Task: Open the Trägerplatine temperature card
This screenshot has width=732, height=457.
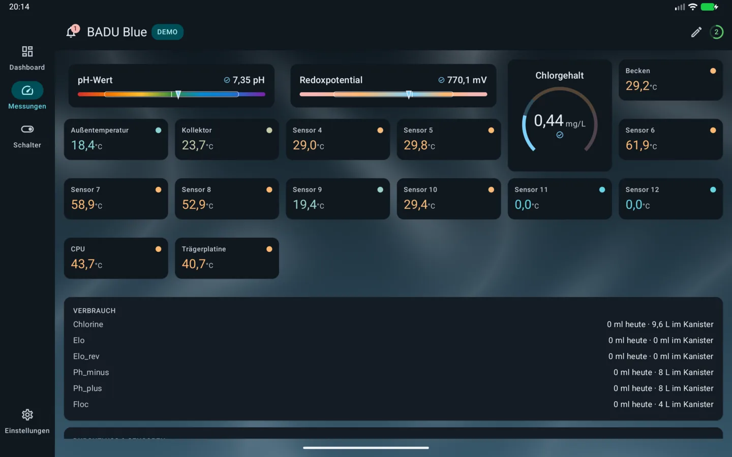Action: (x=227, y=258)
